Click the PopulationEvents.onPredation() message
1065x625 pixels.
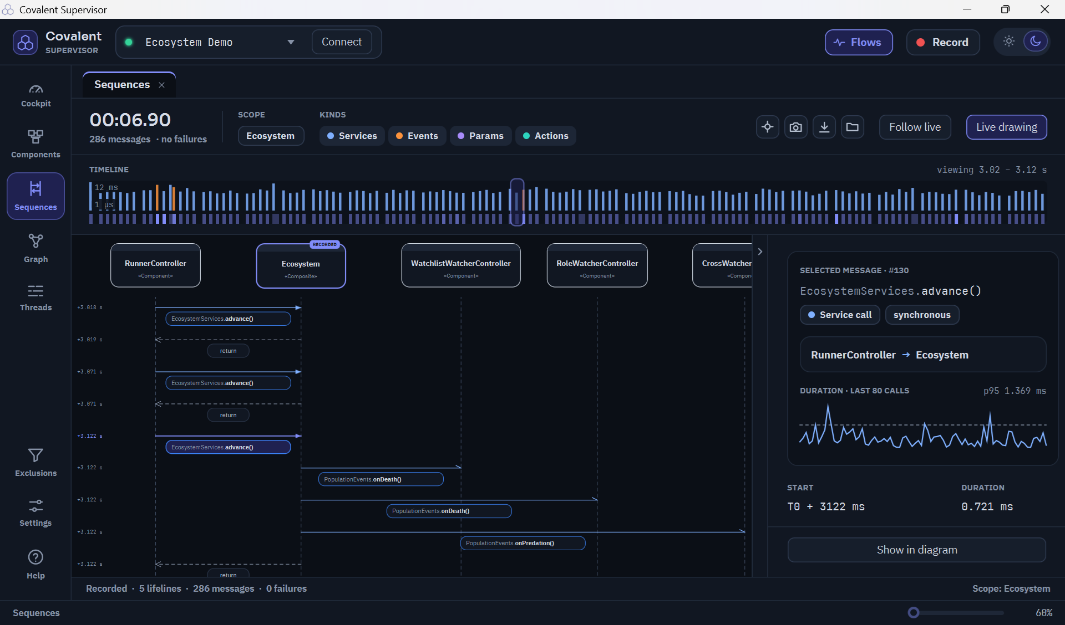click(x=523, y=543)
